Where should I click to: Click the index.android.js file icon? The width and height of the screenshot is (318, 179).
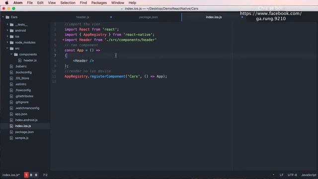click(x=11, y=120)
